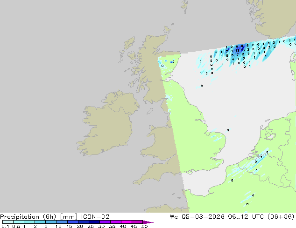The height and width of the screenshot is (228, 296).
Task: Select the 0.5–1 mm legend color segment
Action: (19, 222)
